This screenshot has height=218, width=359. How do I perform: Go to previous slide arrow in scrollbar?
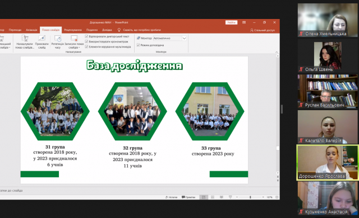coord(278,177)
